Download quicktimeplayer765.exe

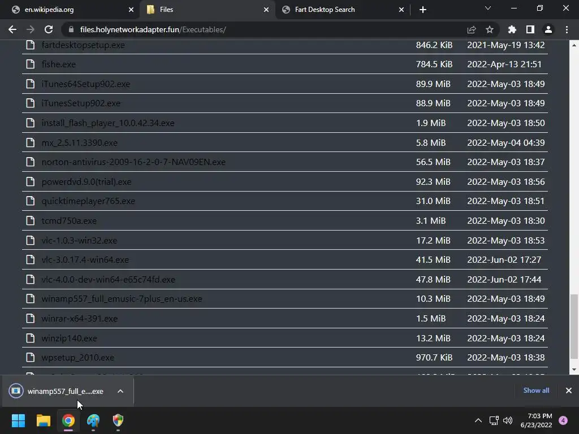pyautogui.click(x=88, y=201)
